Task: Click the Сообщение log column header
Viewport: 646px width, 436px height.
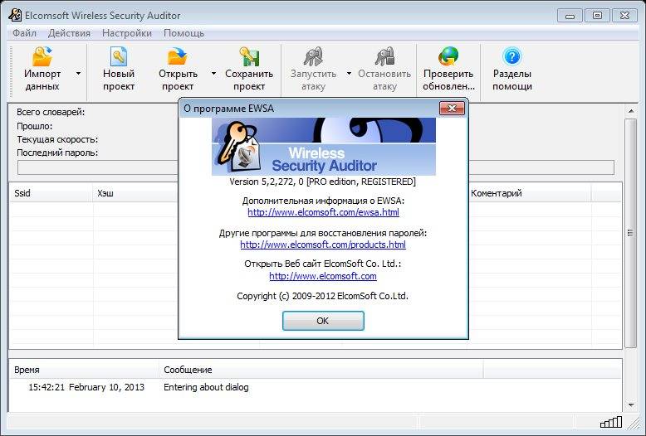Action: point(321,370)
